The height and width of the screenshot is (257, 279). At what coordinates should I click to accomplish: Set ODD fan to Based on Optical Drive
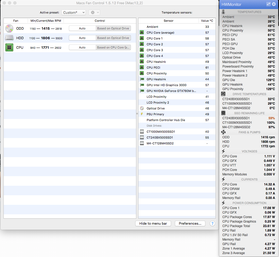(x=113, y=28)
